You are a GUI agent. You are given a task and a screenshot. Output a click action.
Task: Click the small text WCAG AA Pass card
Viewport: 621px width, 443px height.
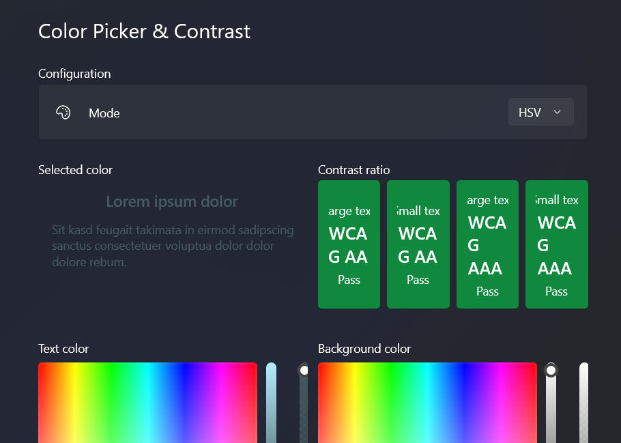[x=418, y=244]
